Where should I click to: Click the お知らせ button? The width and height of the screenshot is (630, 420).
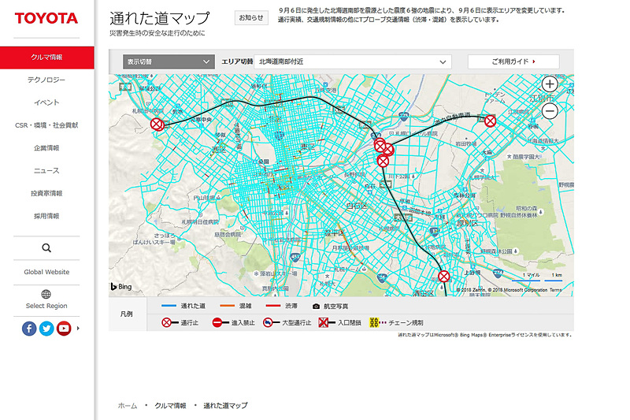point(251,17)
